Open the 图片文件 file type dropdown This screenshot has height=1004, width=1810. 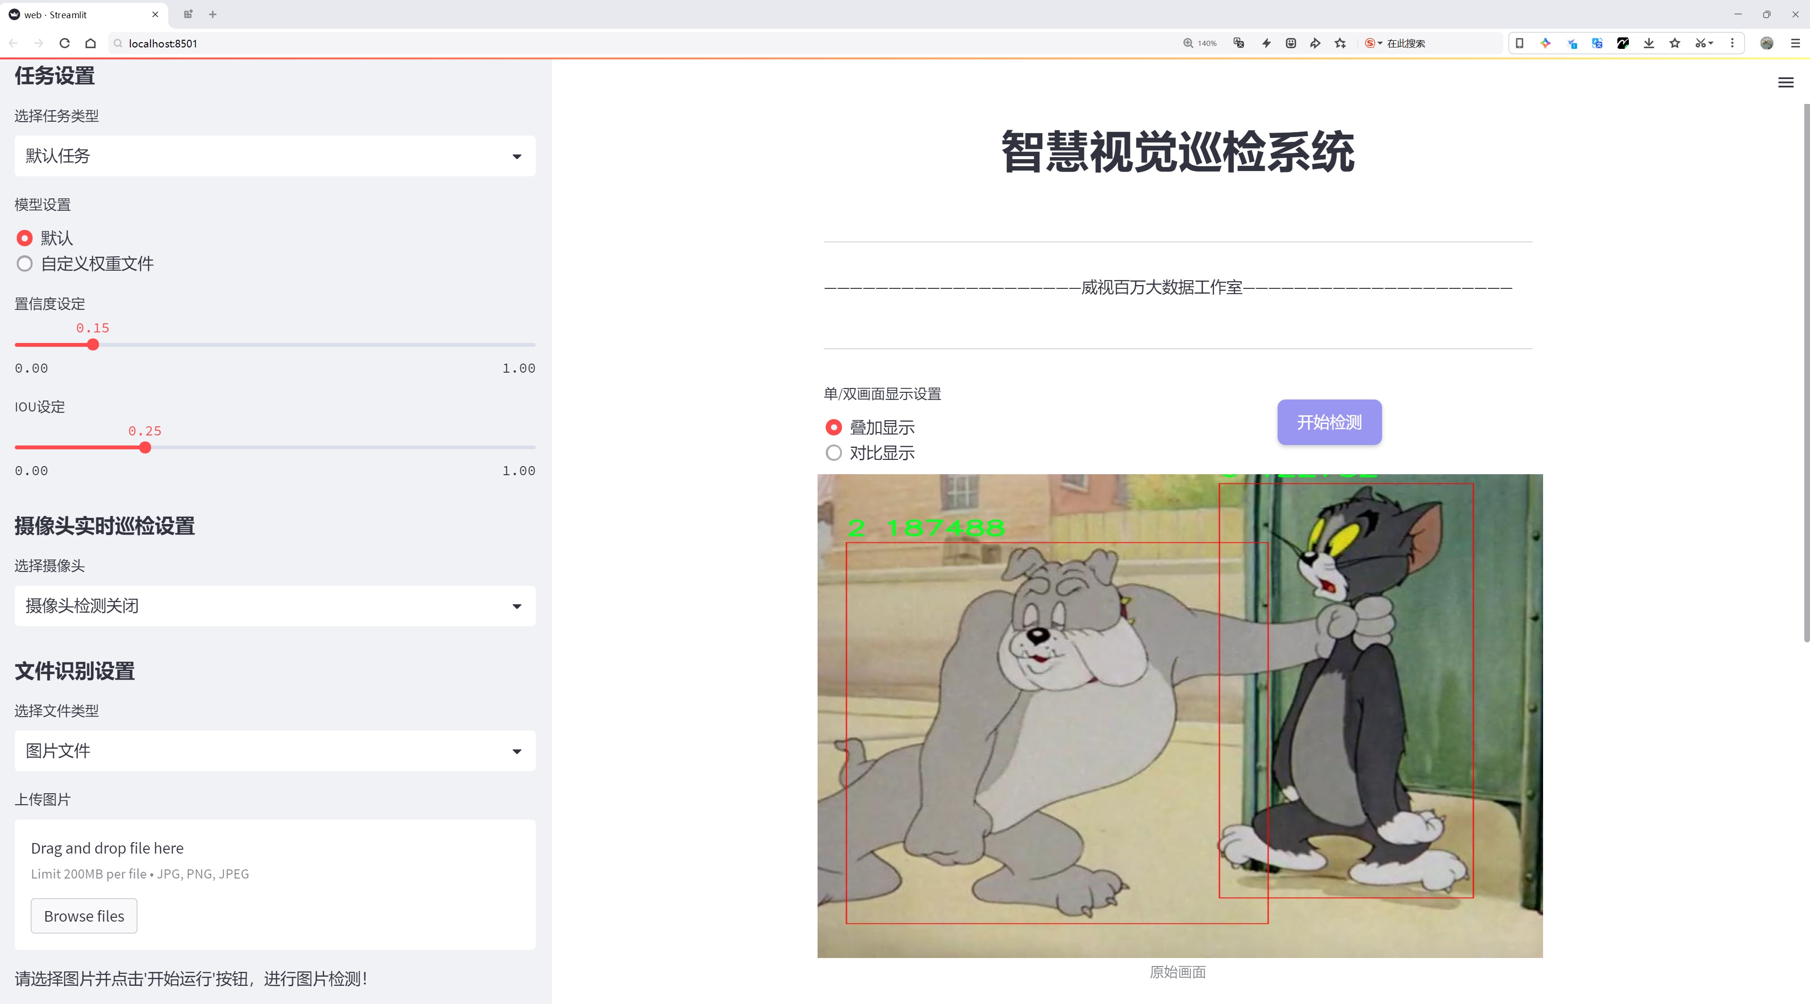[x=275, y=751]
